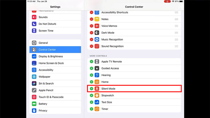Click Voice Memos waveform icon
The image size is (210, 118).
(x=97, y=26)
